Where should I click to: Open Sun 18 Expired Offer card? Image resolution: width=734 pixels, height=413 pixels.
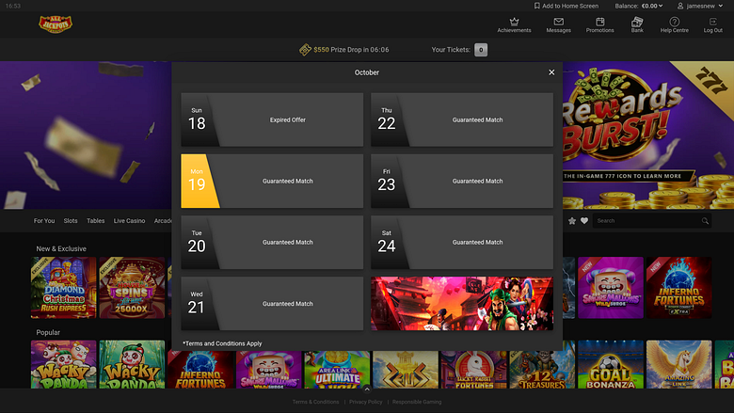coord(272,119)
